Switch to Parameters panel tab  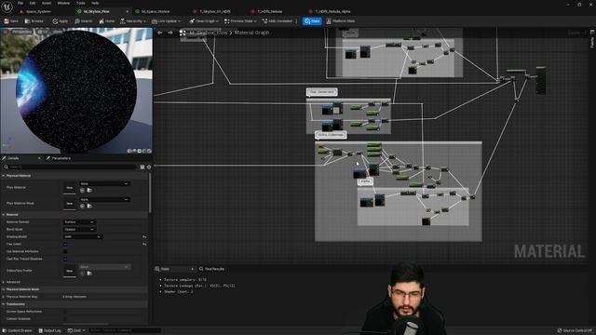[59, 158]
